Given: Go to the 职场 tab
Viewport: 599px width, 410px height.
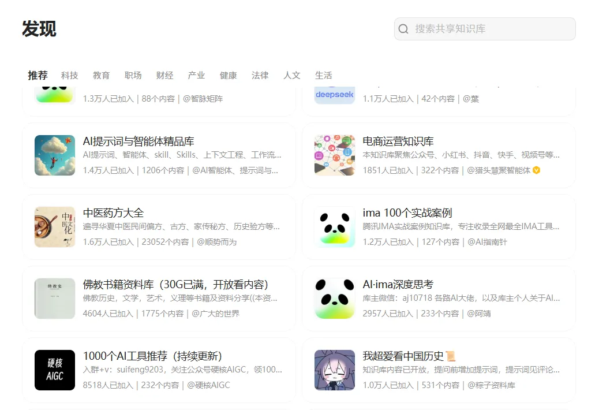Looking at the screenshot, I should point(133,75).
